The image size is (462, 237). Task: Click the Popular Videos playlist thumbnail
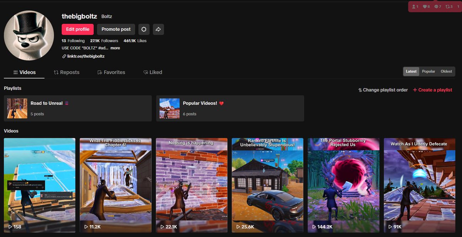(x=169, y=108)
